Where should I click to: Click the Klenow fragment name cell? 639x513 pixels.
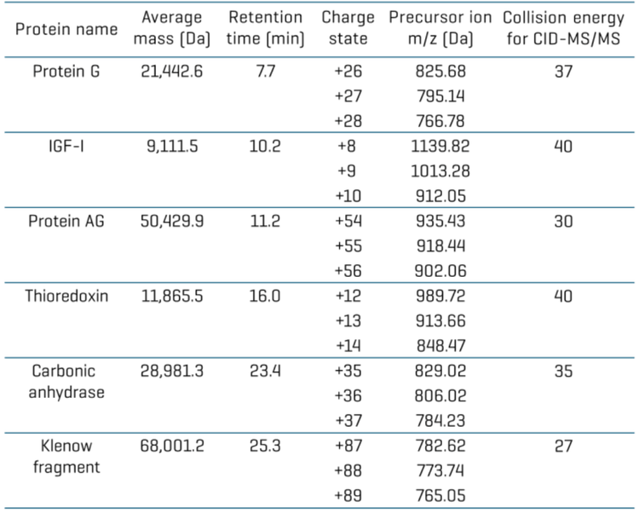point(66,456)
